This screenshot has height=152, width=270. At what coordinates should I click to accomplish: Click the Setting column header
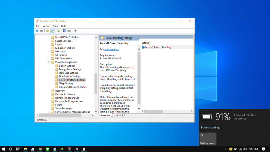pos(145,43)
